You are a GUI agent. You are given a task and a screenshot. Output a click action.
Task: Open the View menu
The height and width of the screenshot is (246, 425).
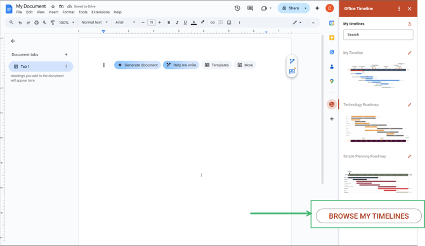(x=41, y=12)
